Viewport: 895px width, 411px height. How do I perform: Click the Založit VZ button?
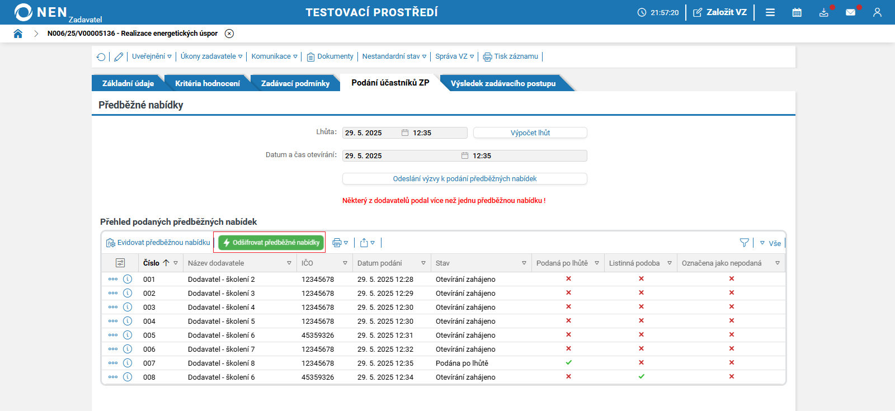[x=720, y=12]
